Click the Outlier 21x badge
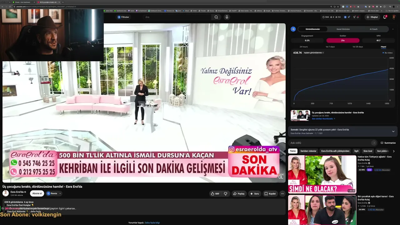400x225 pixels. (343, 40)
